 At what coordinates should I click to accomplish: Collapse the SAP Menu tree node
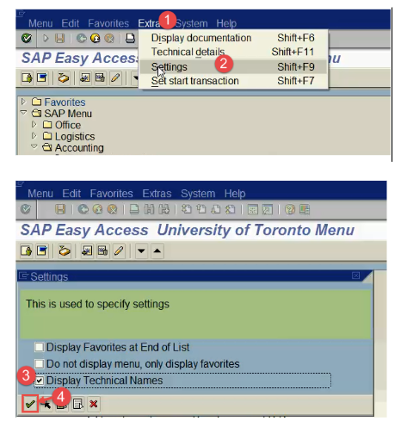pyautogui.click(x=23, y=113)
